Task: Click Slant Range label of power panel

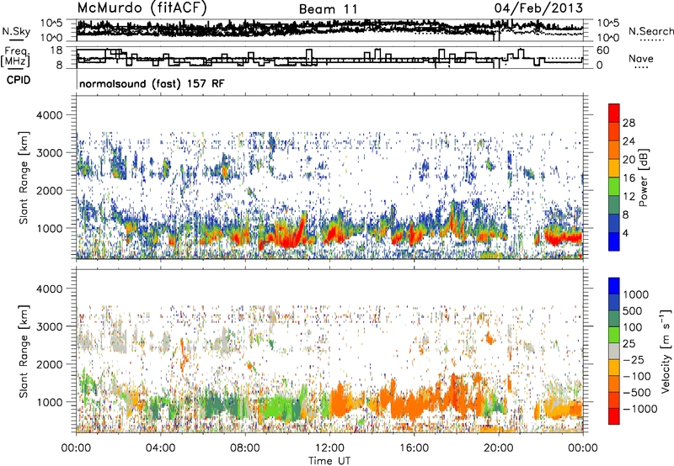Action: (24, 177)
